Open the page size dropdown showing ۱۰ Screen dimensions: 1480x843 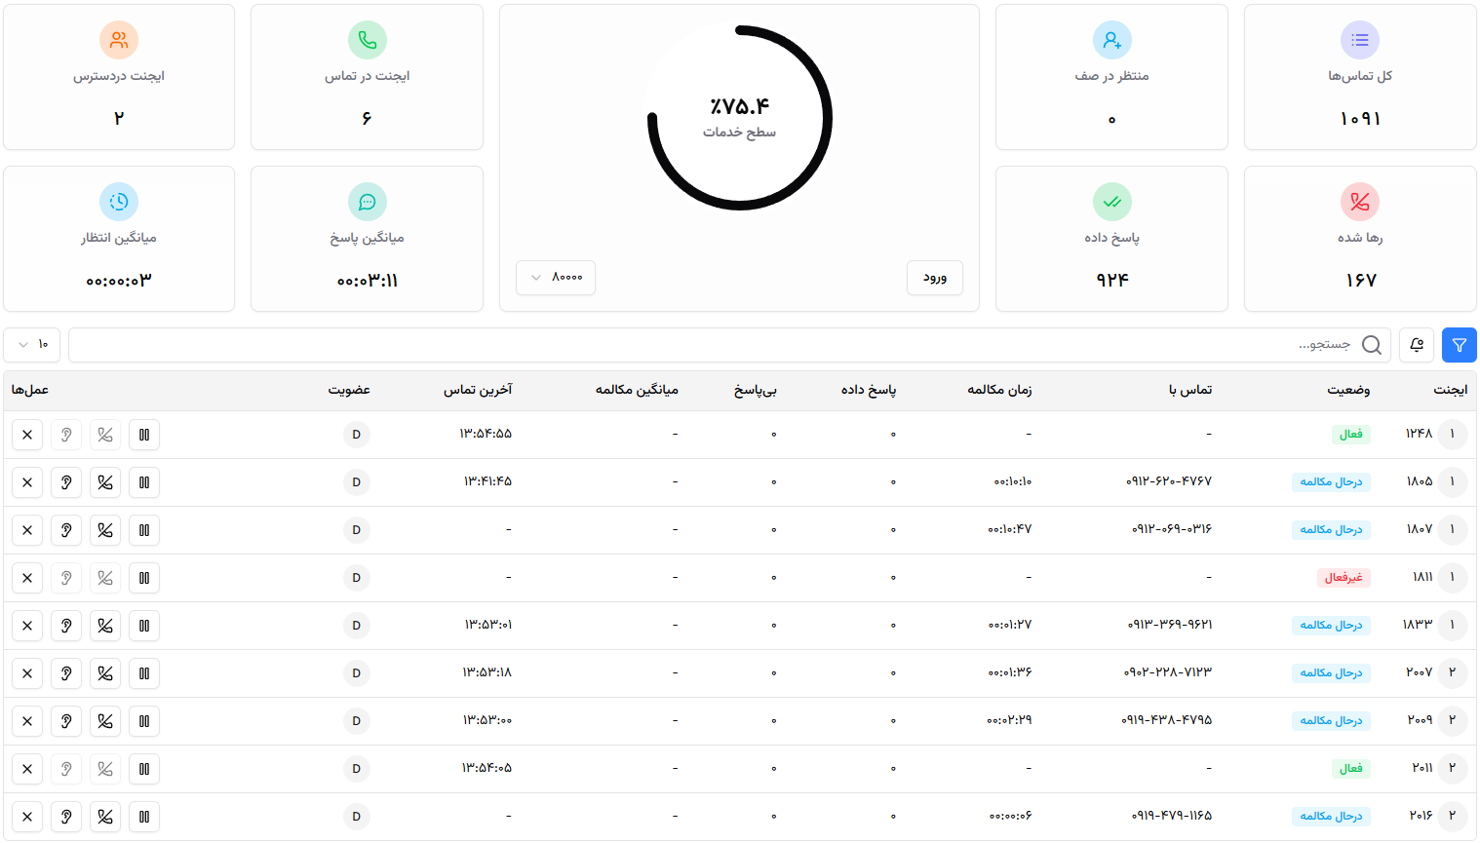(x=32, y=345)
